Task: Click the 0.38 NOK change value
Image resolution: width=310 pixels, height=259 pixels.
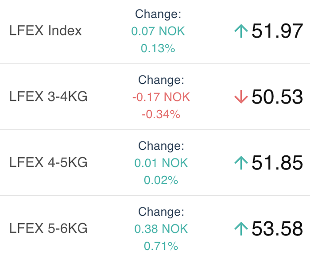Action: [x=161, y=229]
